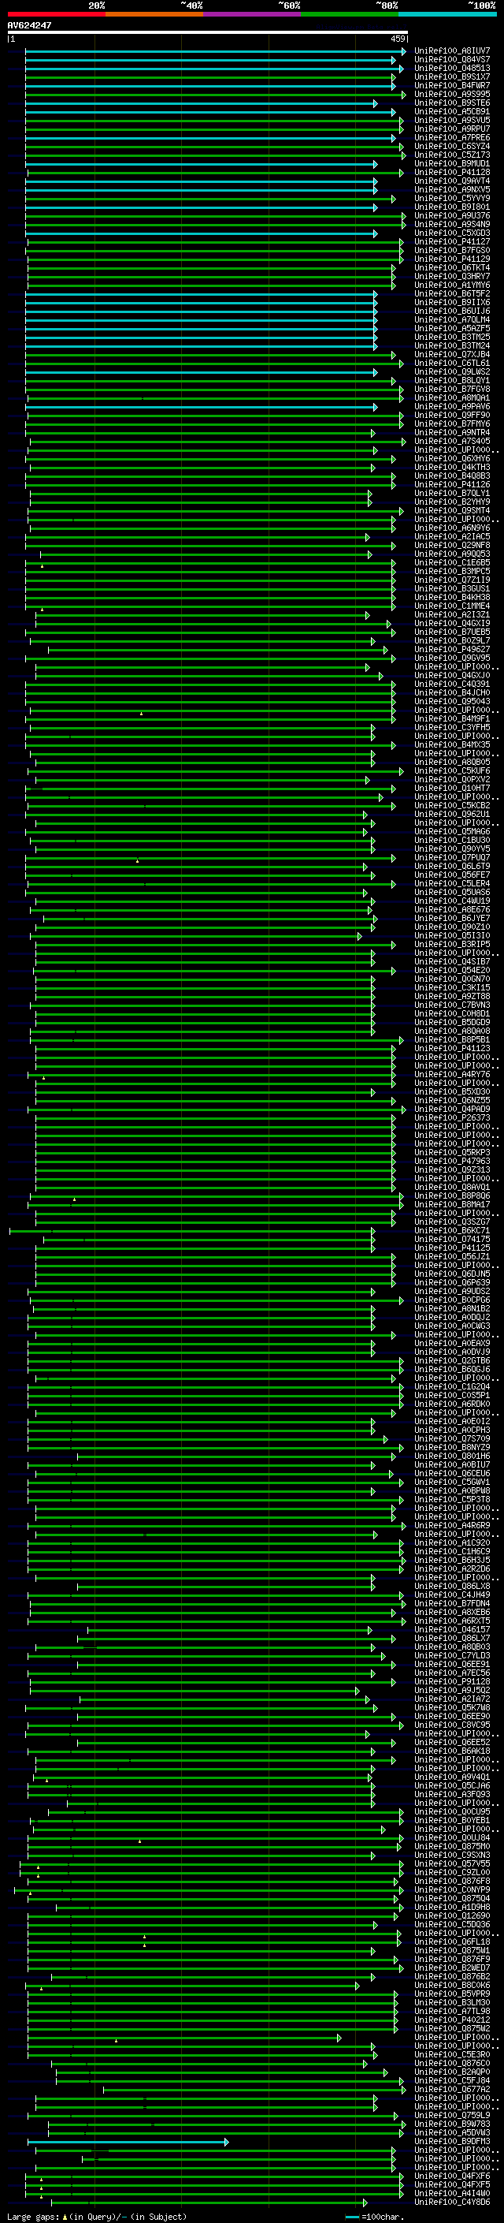Click the purple 40–60% identity legend segment
This screenshot has height=2223, width=504.
tap(253, 14)
